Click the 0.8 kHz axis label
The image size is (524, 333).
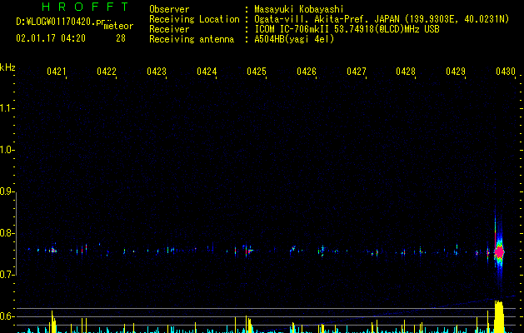pyautogui.click(x=7, y=233)
